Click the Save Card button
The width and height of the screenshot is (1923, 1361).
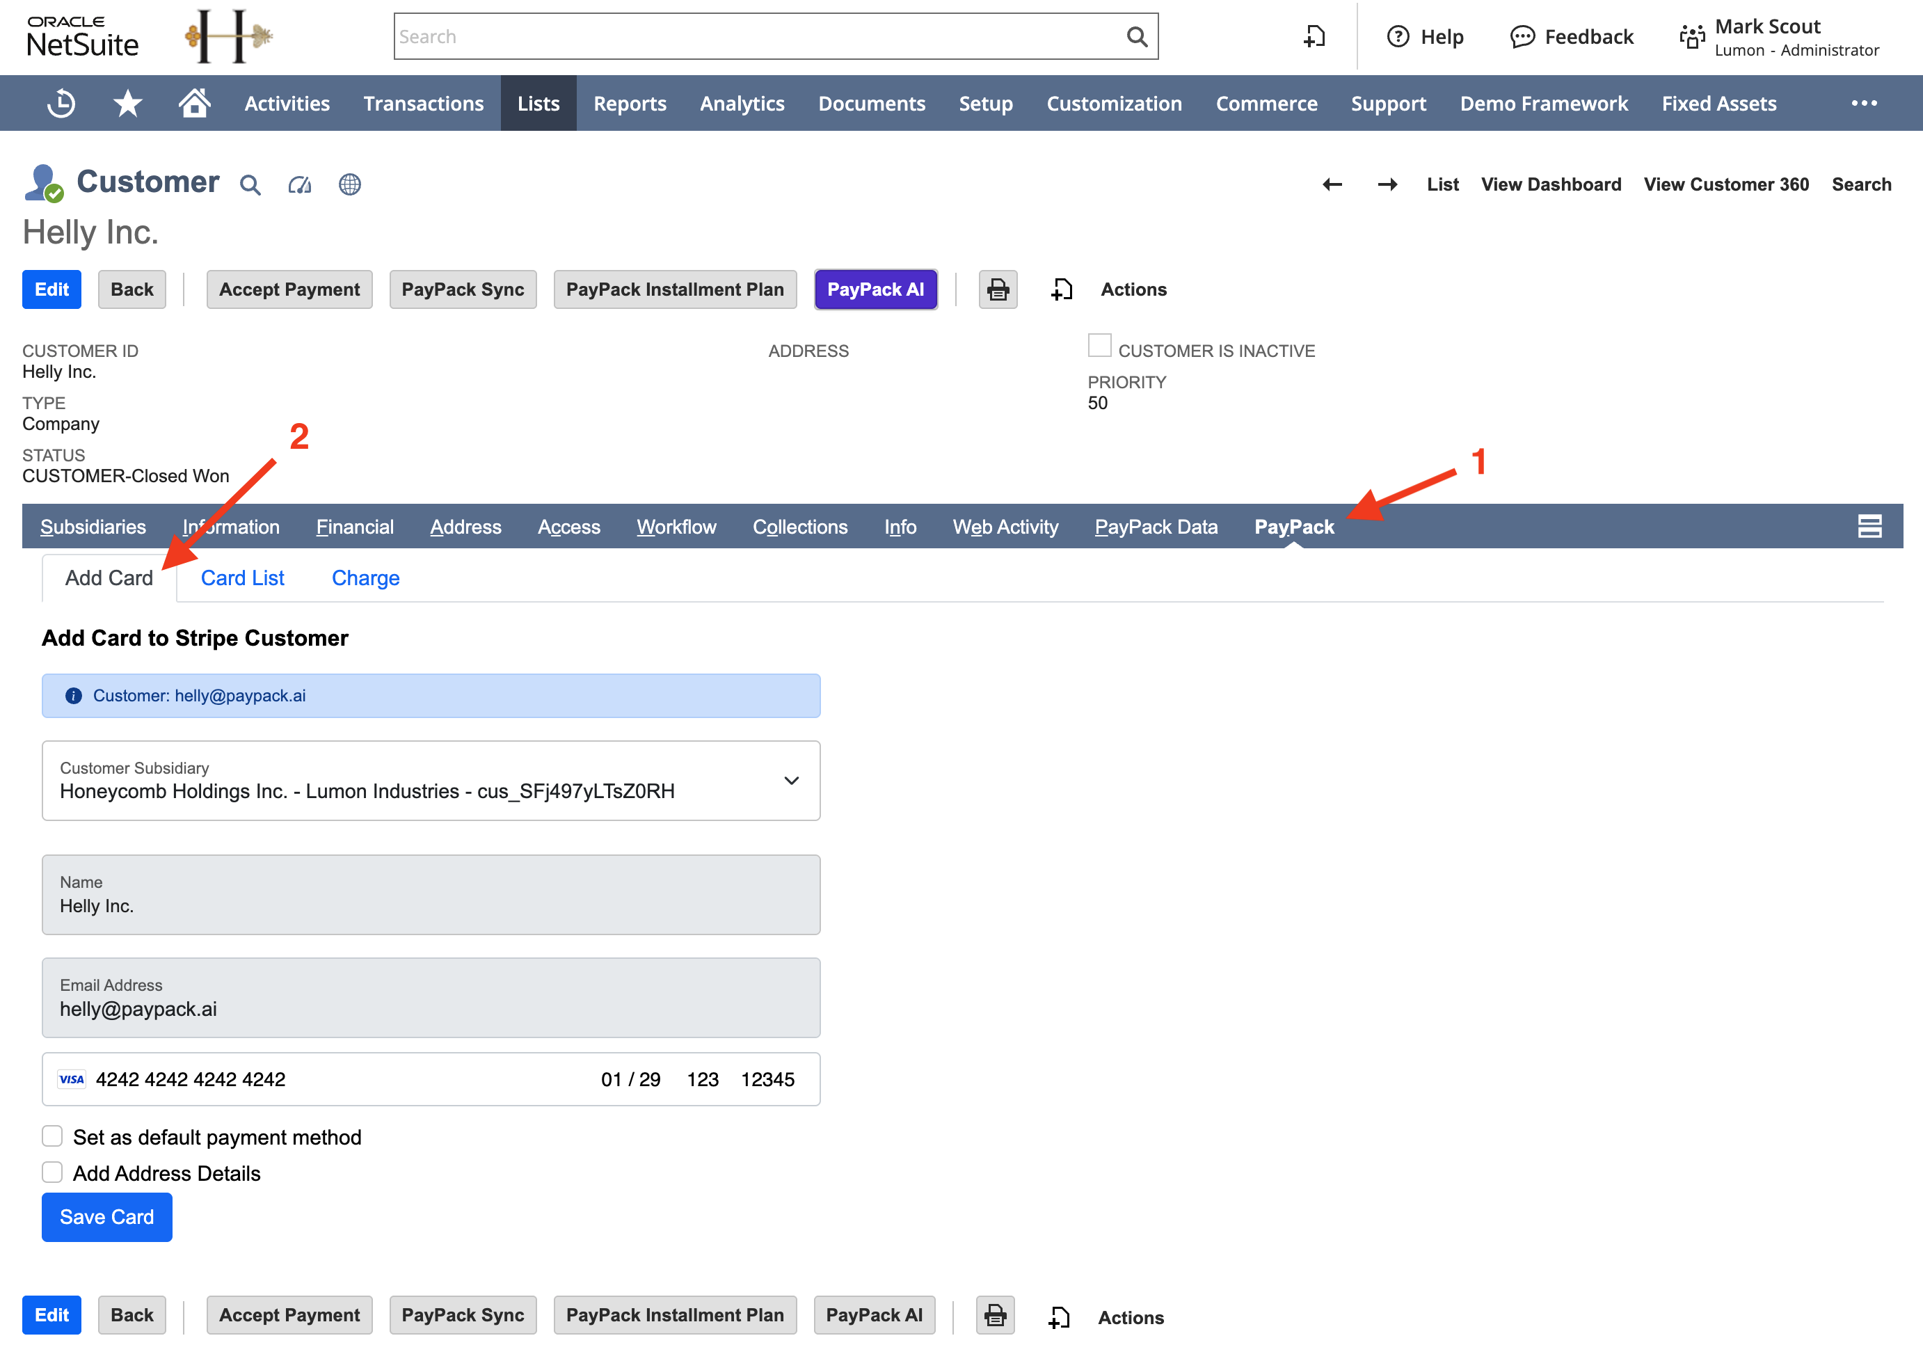pos(106,1216)
